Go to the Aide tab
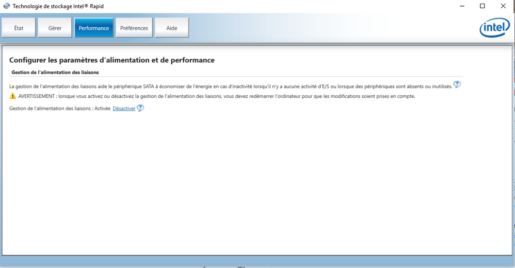 [x=172, y=28]
